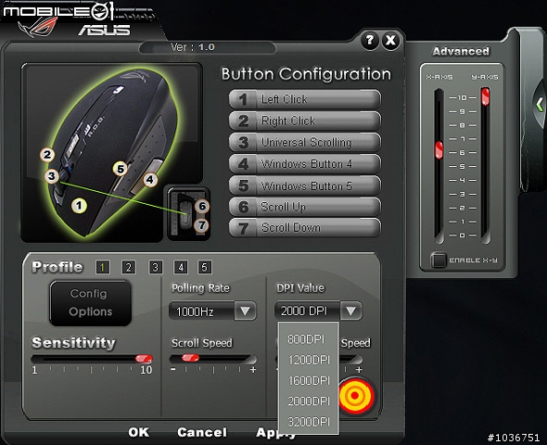Click the Apply button
This screenshot has width=547, height=445.
click(x=275, y=433)
